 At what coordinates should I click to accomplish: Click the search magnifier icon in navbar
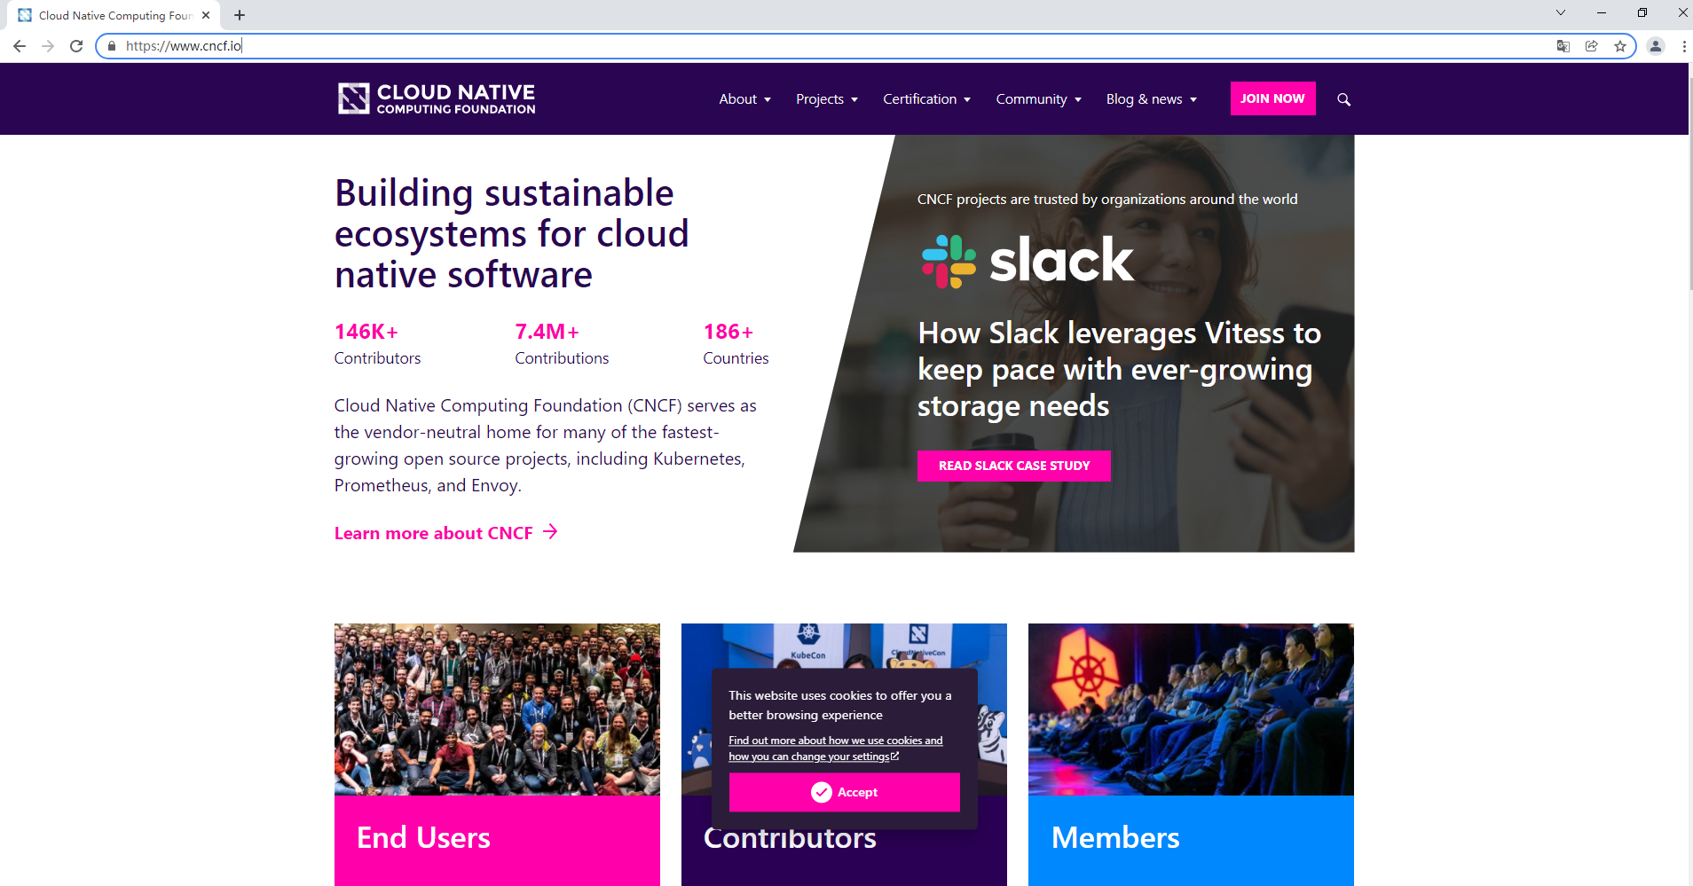1343,99
